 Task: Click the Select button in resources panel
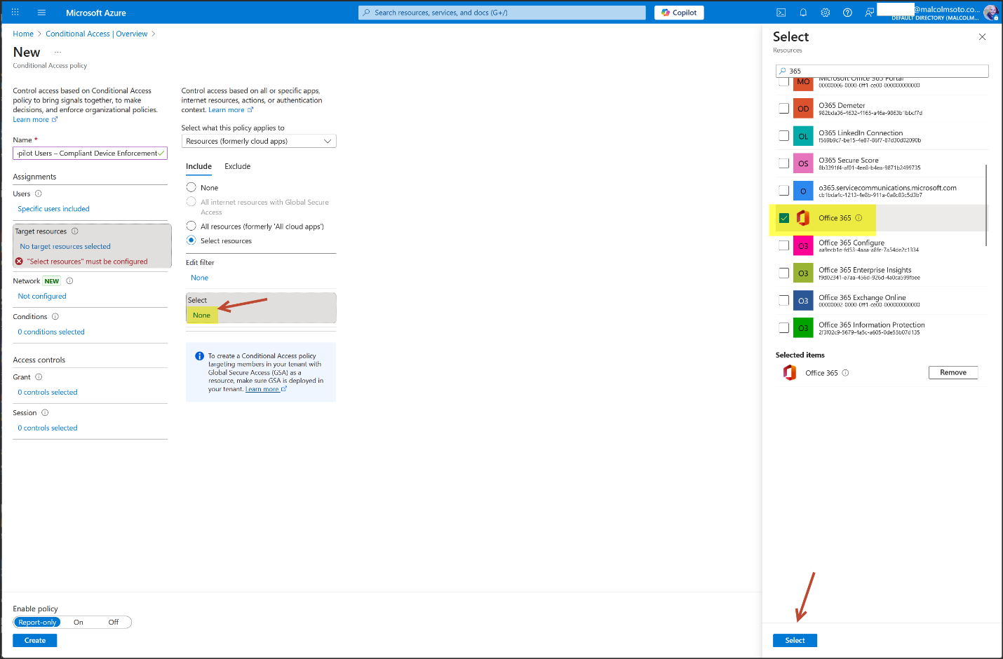coord(795,640)
